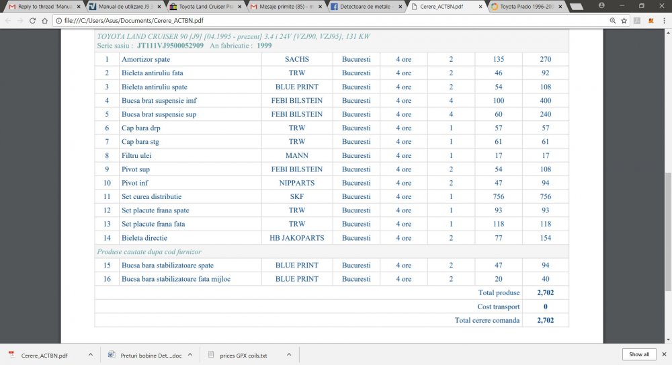Click the orange extension icon in toolbar
This screenshot has height=365, width=672.
651,21
